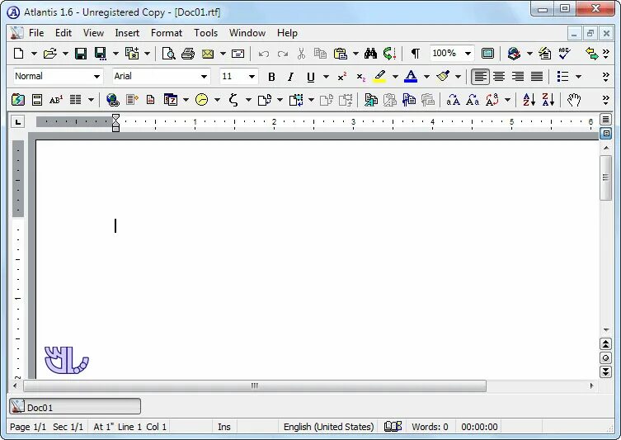Expand the arrow next to Open folder icon
The width and height of the screenshot is (621, 440).
(x=65, y=53)
